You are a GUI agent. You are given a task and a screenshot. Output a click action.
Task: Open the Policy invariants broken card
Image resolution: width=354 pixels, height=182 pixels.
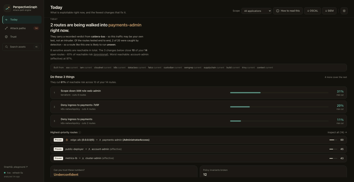[273, 172]
